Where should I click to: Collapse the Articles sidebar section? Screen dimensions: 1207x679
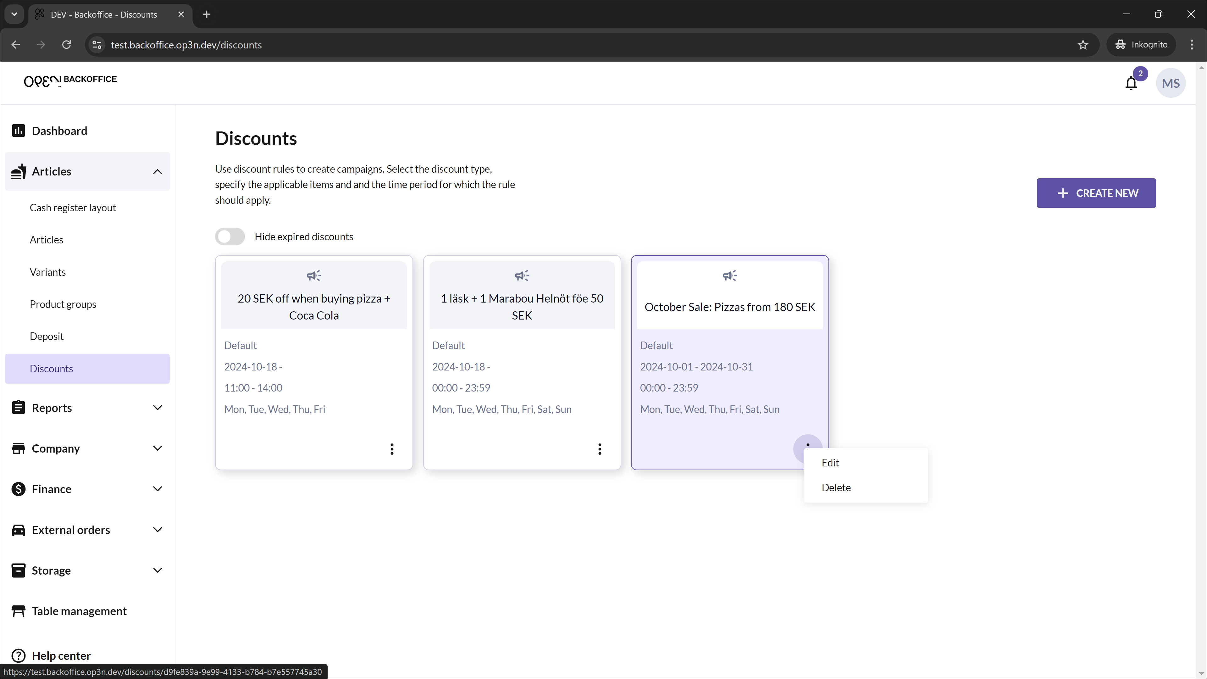click(x=158, y=171)
